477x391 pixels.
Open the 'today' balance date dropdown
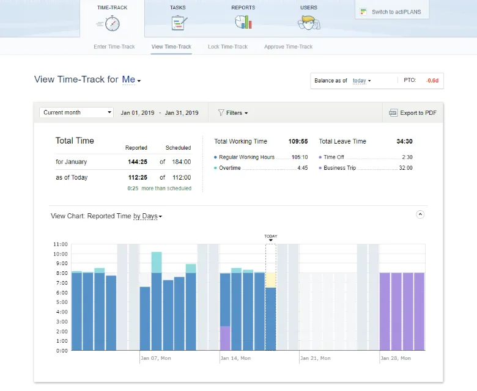coord(361,81)
